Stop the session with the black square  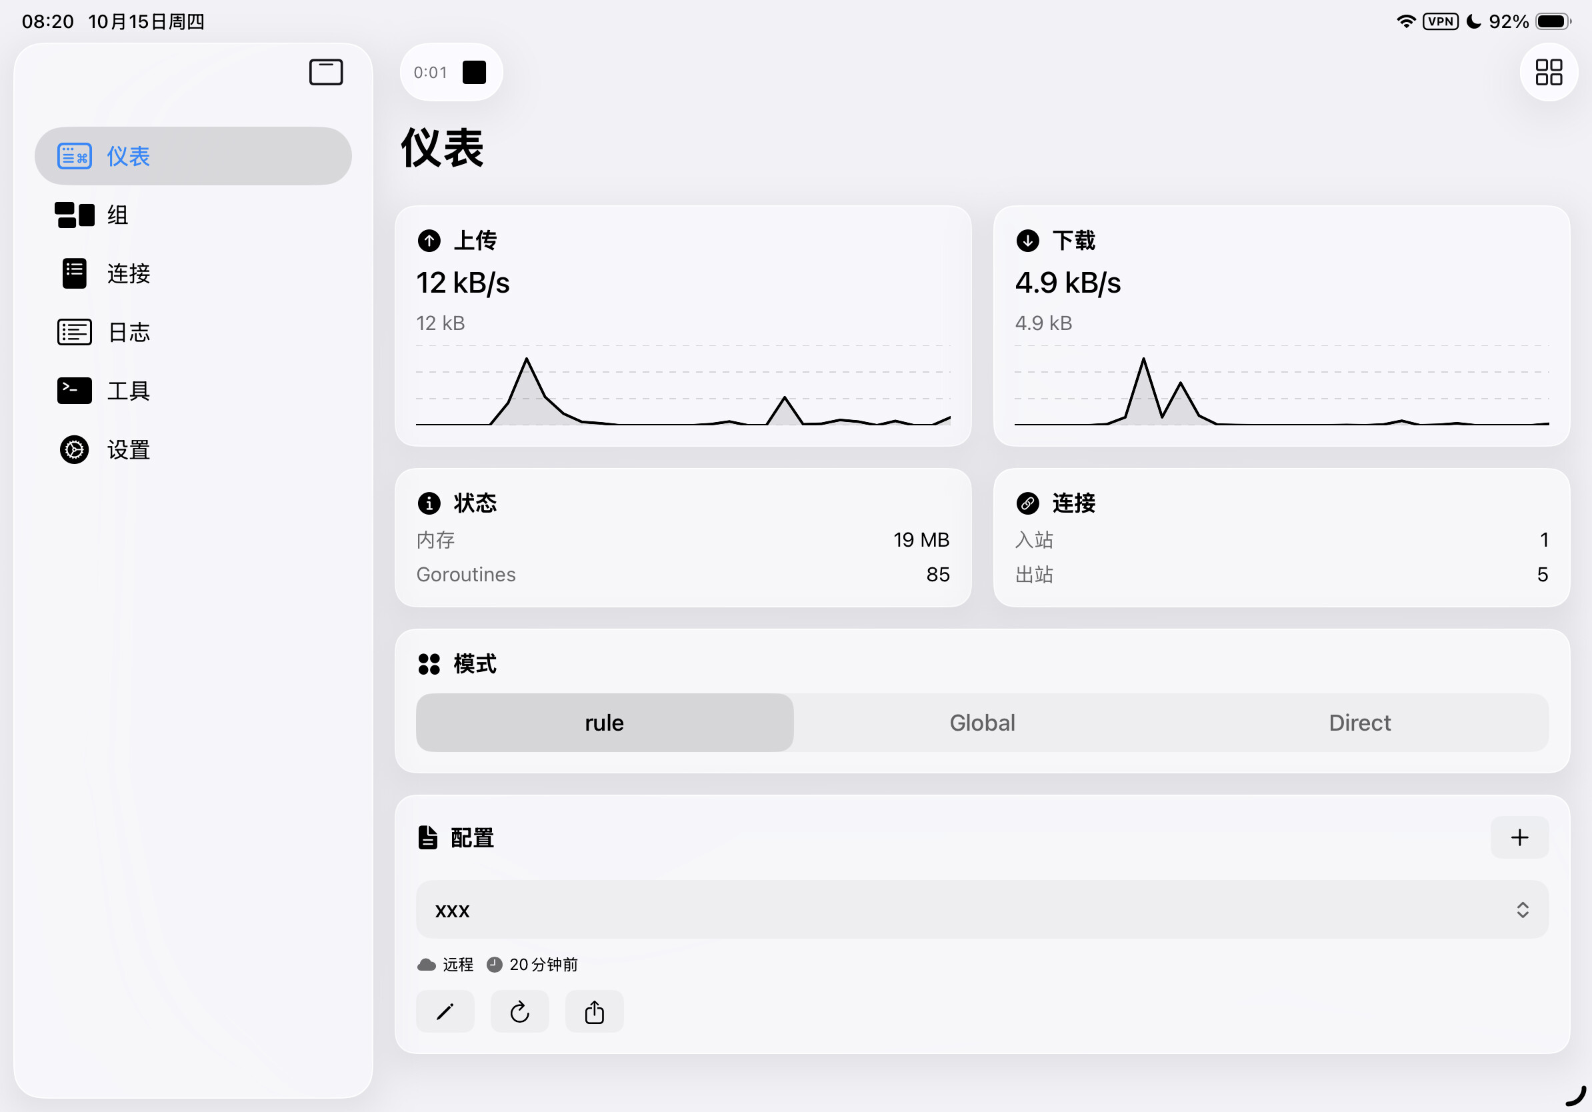(x=474, y=72)
